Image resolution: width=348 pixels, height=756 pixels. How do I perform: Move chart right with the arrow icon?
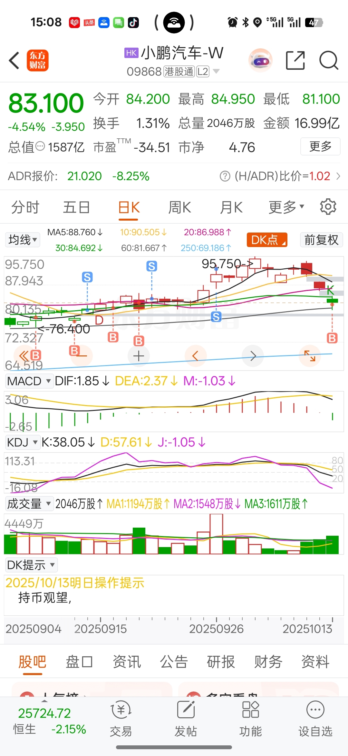[253, 356]
